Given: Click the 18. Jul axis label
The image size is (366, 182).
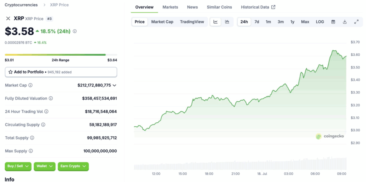Looking at the screenshot, I should 262,174.
